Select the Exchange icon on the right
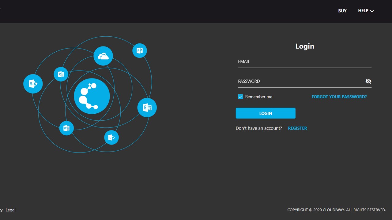Viewport: 392px width, 220px height. click(x=147, y=107)
